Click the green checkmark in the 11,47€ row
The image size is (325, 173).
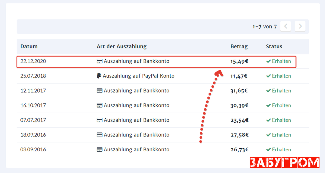tap(268, 76)
